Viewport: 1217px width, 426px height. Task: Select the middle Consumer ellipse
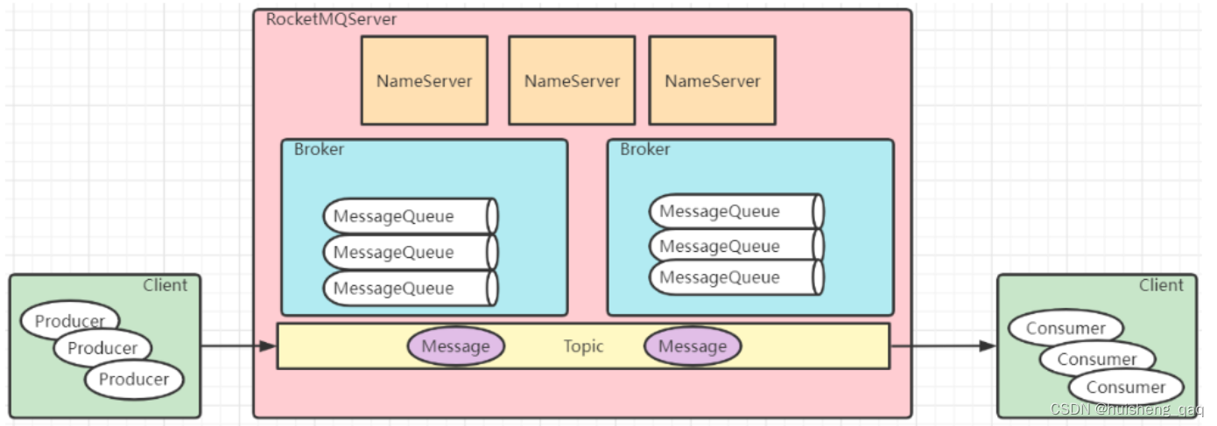(x=1097, y=359)
